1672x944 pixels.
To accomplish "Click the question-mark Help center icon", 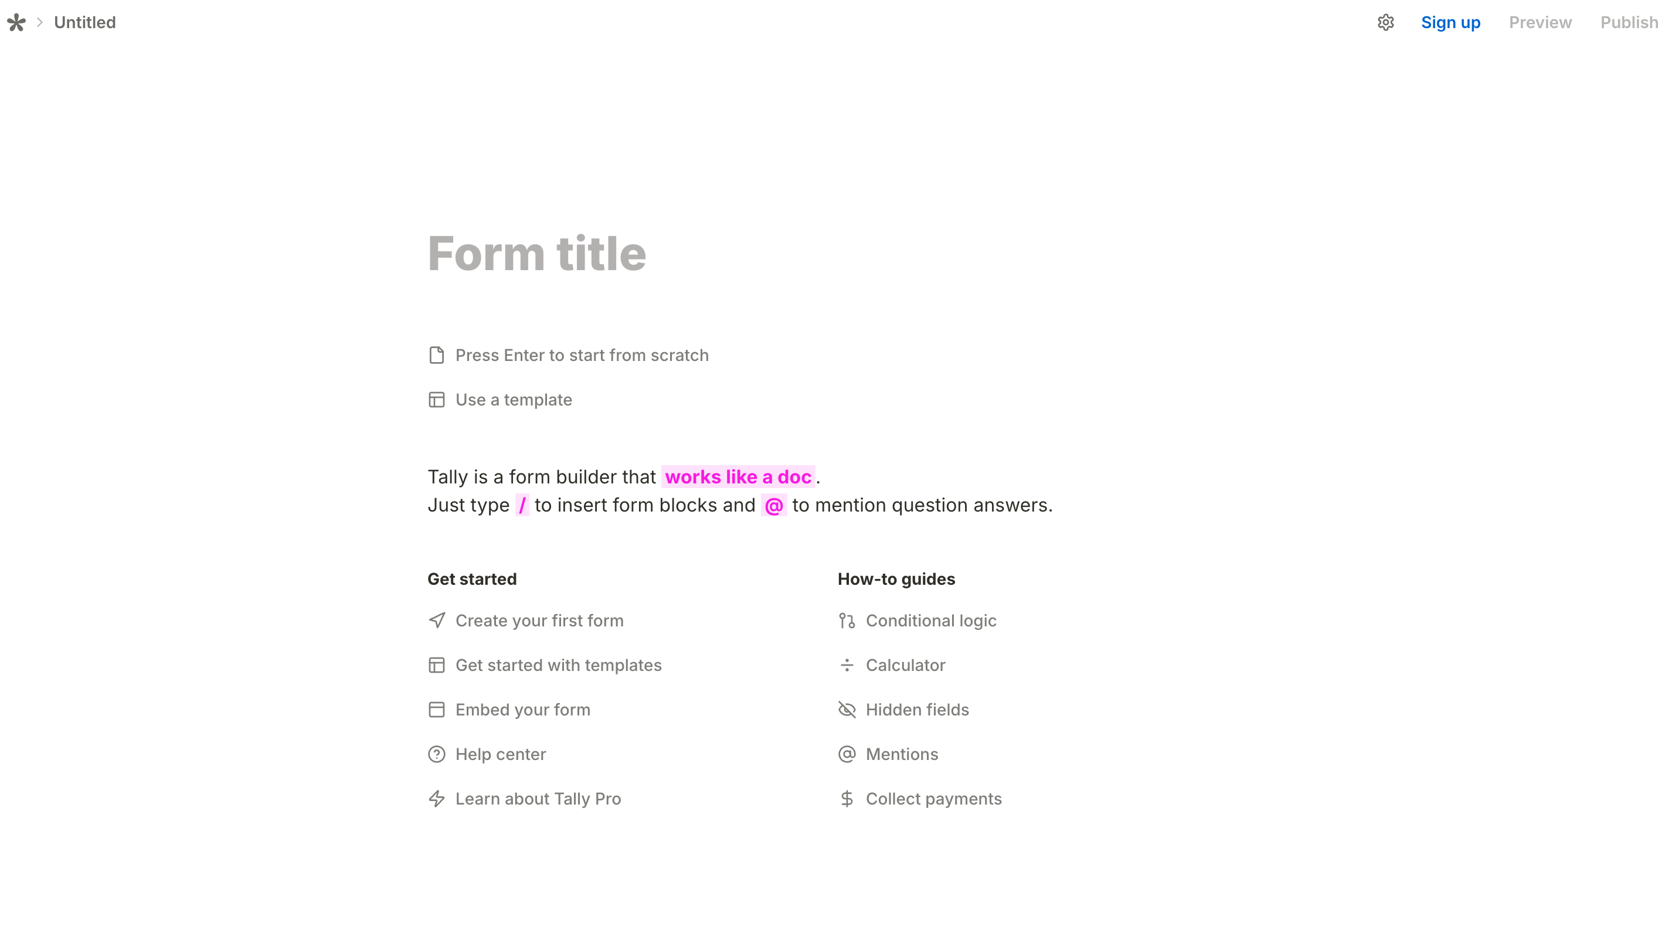I will coord(437,754).
